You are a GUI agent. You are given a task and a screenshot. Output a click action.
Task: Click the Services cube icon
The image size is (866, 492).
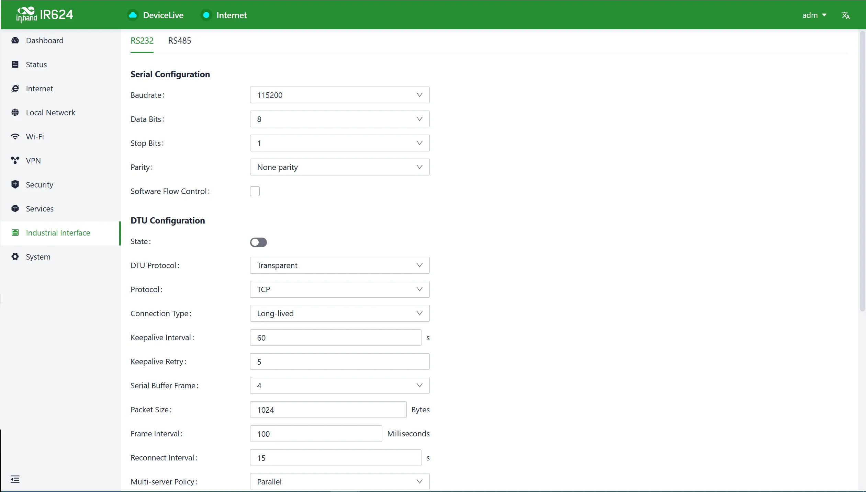click(x=15, y=209)
